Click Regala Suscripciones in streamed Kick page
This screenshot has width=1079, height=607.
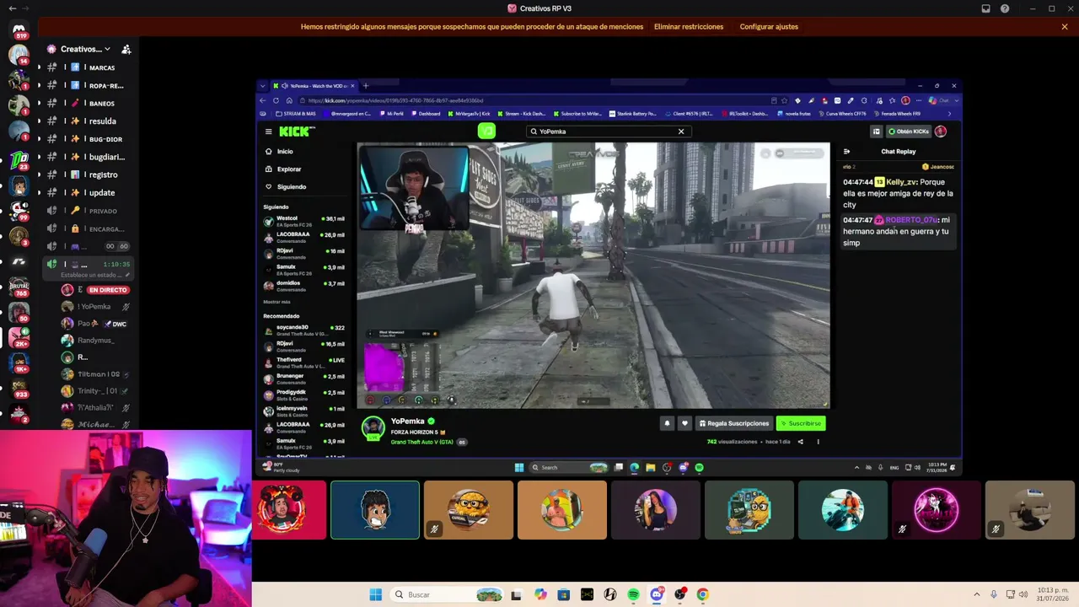(x=733, y=423)
